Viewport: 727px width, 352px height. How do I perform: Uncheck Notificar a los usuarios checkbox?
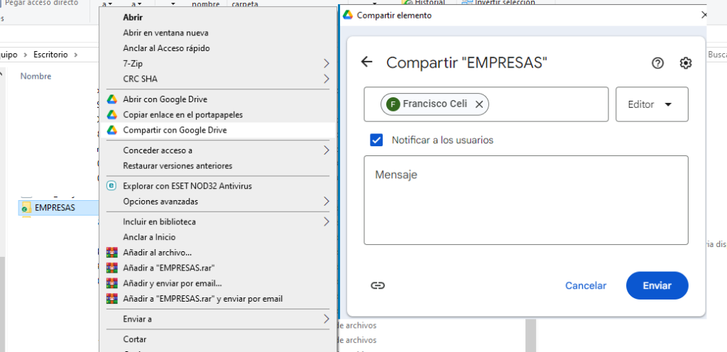point(376,140)
